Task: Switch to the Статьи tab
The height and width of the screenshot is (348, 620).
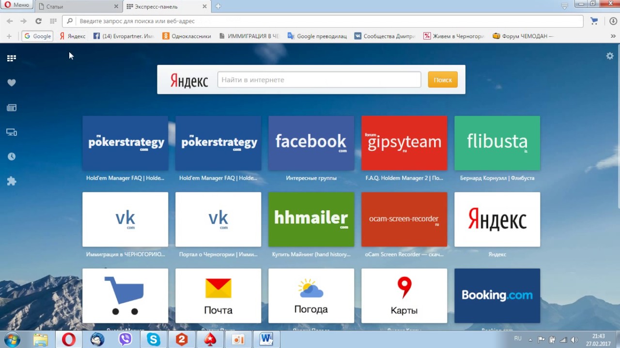Action: (x=77, y=7)
